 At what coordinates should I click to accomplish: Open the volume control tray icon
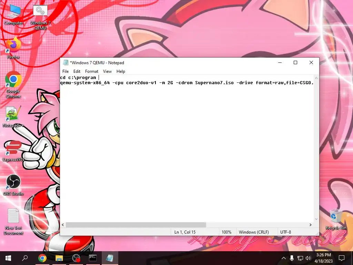pos(308,258)
